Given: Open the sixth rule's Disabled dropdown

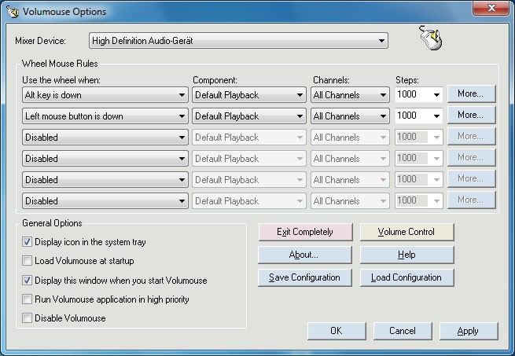Looking at the screenshot, I should click(x=105, y=201).
